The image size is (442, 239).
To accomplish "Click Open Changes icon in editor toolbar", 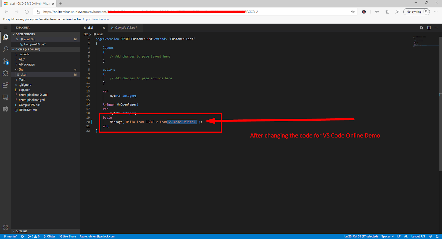I will pos(422,28).
